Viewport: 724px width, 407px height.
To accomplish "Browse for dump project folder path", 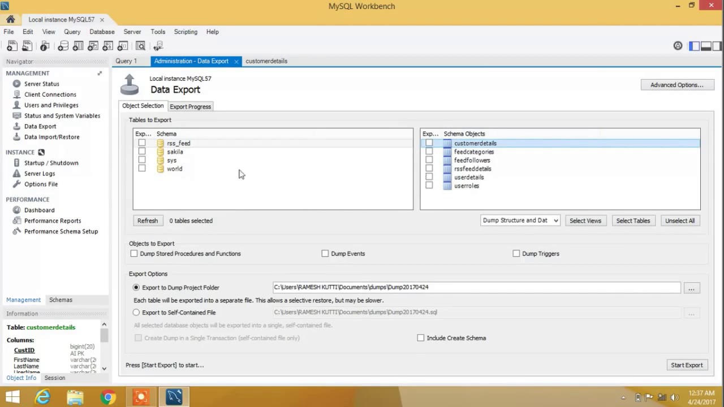I will click(691, 288).
